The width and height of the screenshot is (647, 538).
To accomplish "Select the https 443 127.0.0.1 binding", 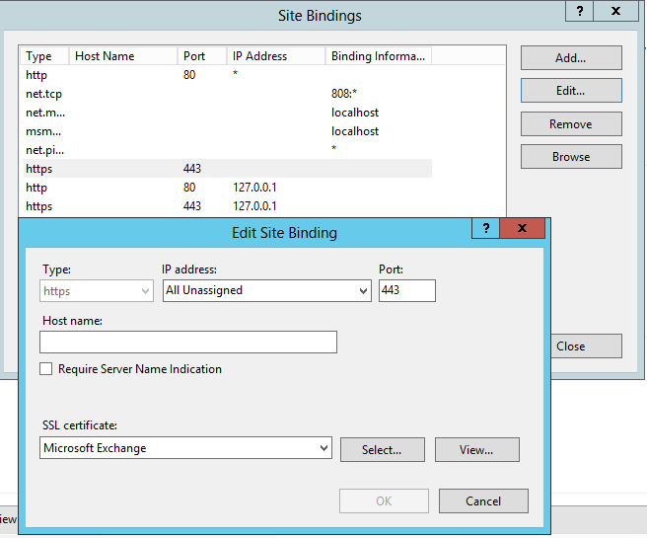I will [x=228, y=206].
